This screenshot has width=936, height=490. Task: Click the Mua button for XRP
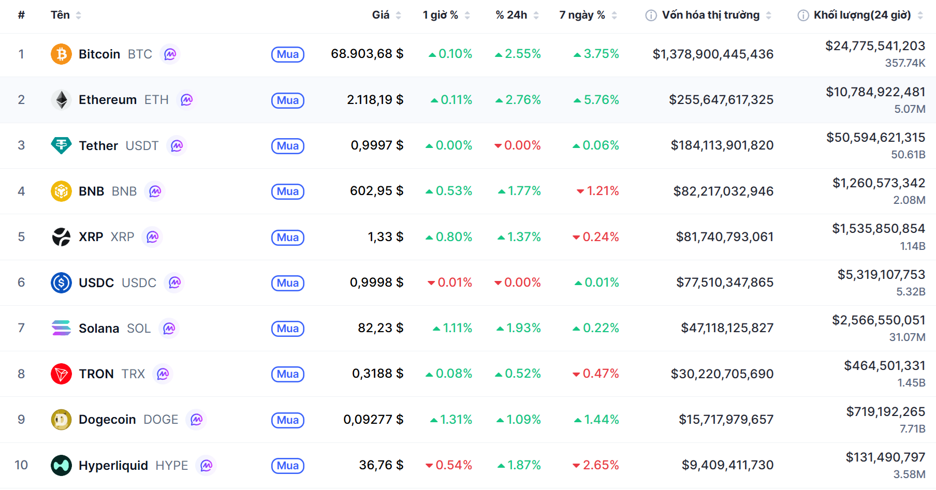coord(288,237)
